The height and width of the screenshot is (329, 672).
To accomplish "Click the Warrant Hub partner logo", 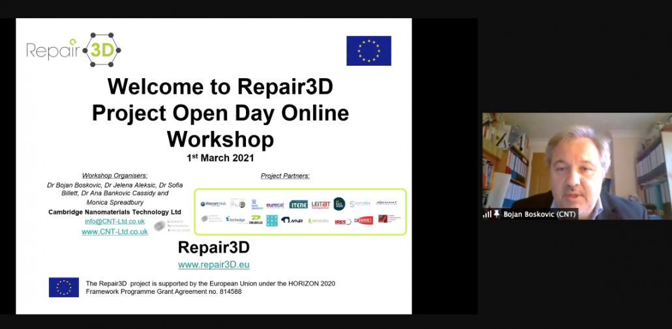I will [x=213, y=204].
